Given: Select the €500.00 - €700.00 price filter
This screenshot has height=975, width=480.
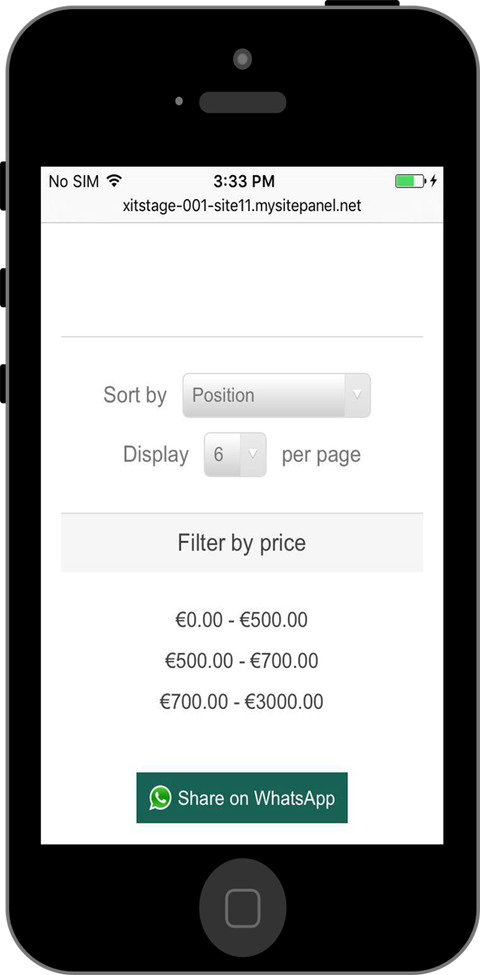Looking at the screenshot, I should 241,660.
